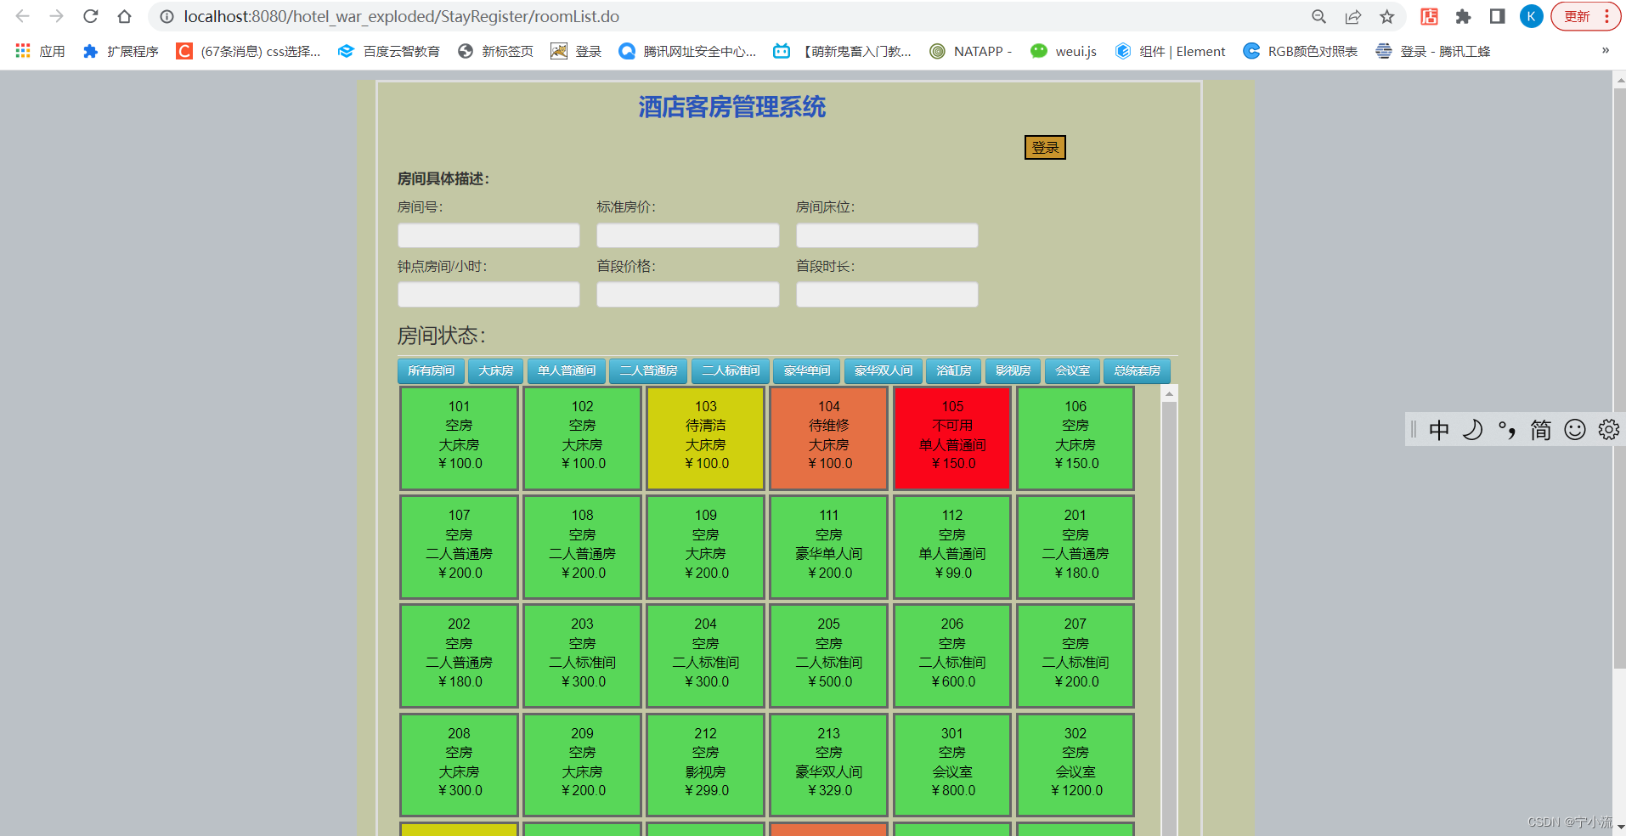Select room 212 影视房 card
Screen dimensions: 1626x836
coord(705,765)
